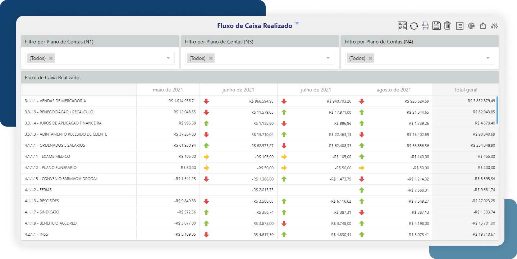
Task: Open the color palette theme icon
Action: coord(471,26)
